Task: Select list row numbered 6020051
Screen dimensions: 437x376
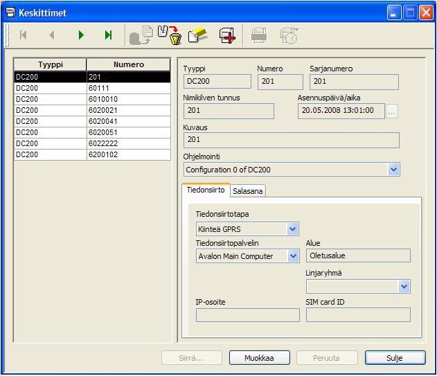Action: (92, 132)
